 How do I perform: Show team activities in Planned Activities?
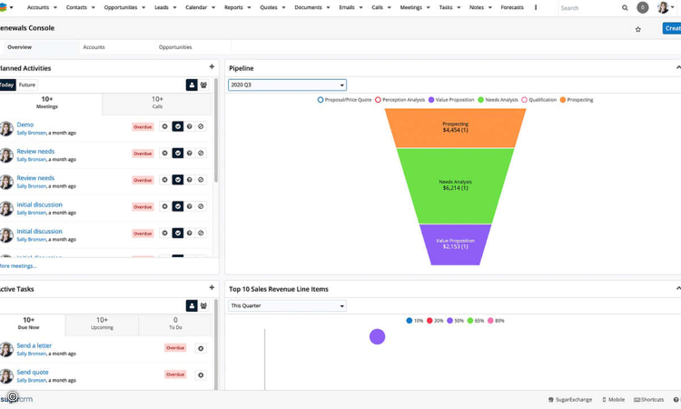click(203, 85)
